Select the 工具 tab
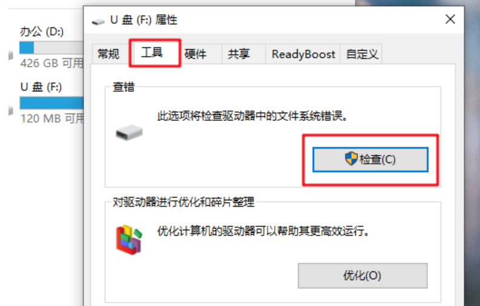480x306 pixels. [152, 53]
